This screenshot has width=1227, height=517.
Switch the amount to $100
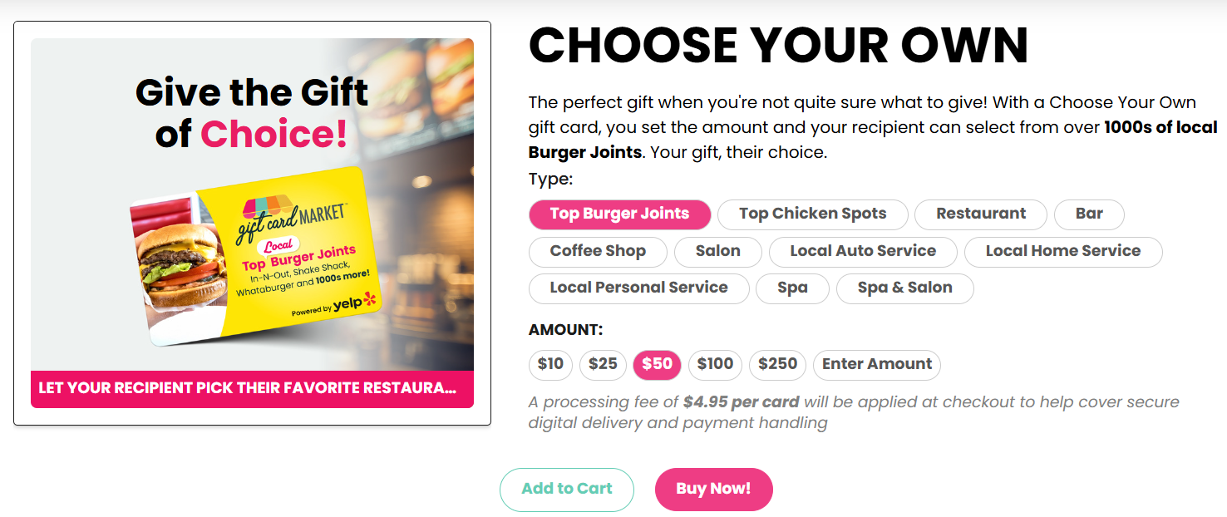714,365
